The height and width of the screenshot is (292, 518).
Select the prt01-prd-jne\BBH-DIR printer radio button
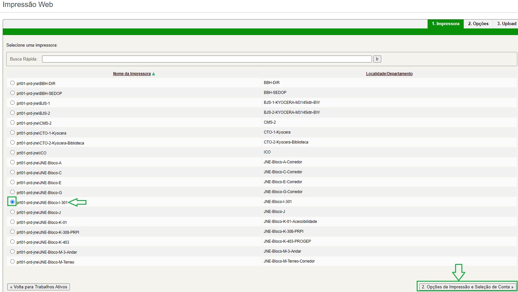12,83
